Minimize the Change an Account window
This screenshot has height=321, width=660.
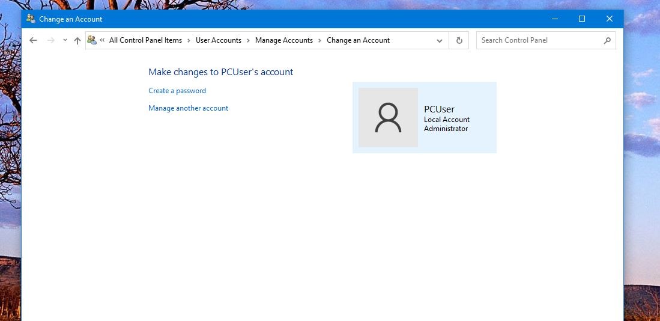(x=555, y=19)
